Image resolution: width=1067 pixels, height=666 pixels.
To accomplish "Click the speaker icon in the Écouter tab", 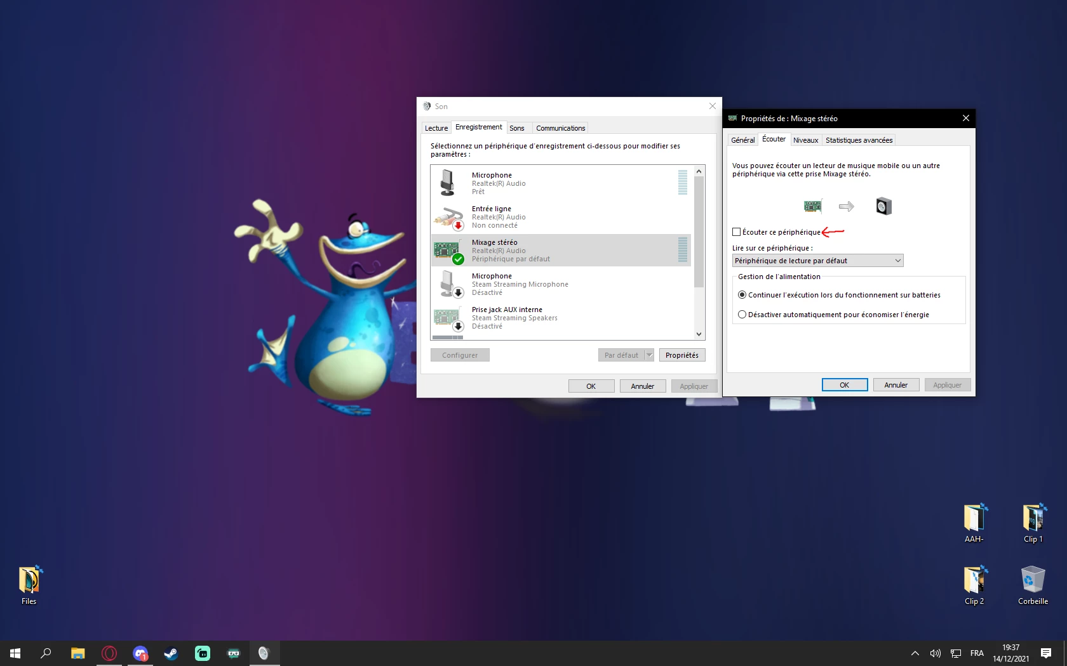I will (x=883, y=206).
